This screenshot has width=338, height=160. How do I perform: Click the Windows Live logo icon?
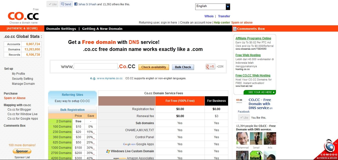pyautogui.click(x=108, y=151)
